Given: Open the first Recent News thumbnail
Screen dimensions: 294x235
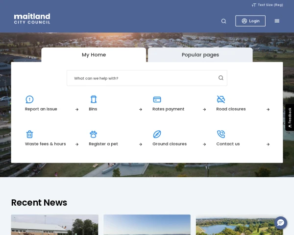Looking at the screenshot, I should [54, 225].
